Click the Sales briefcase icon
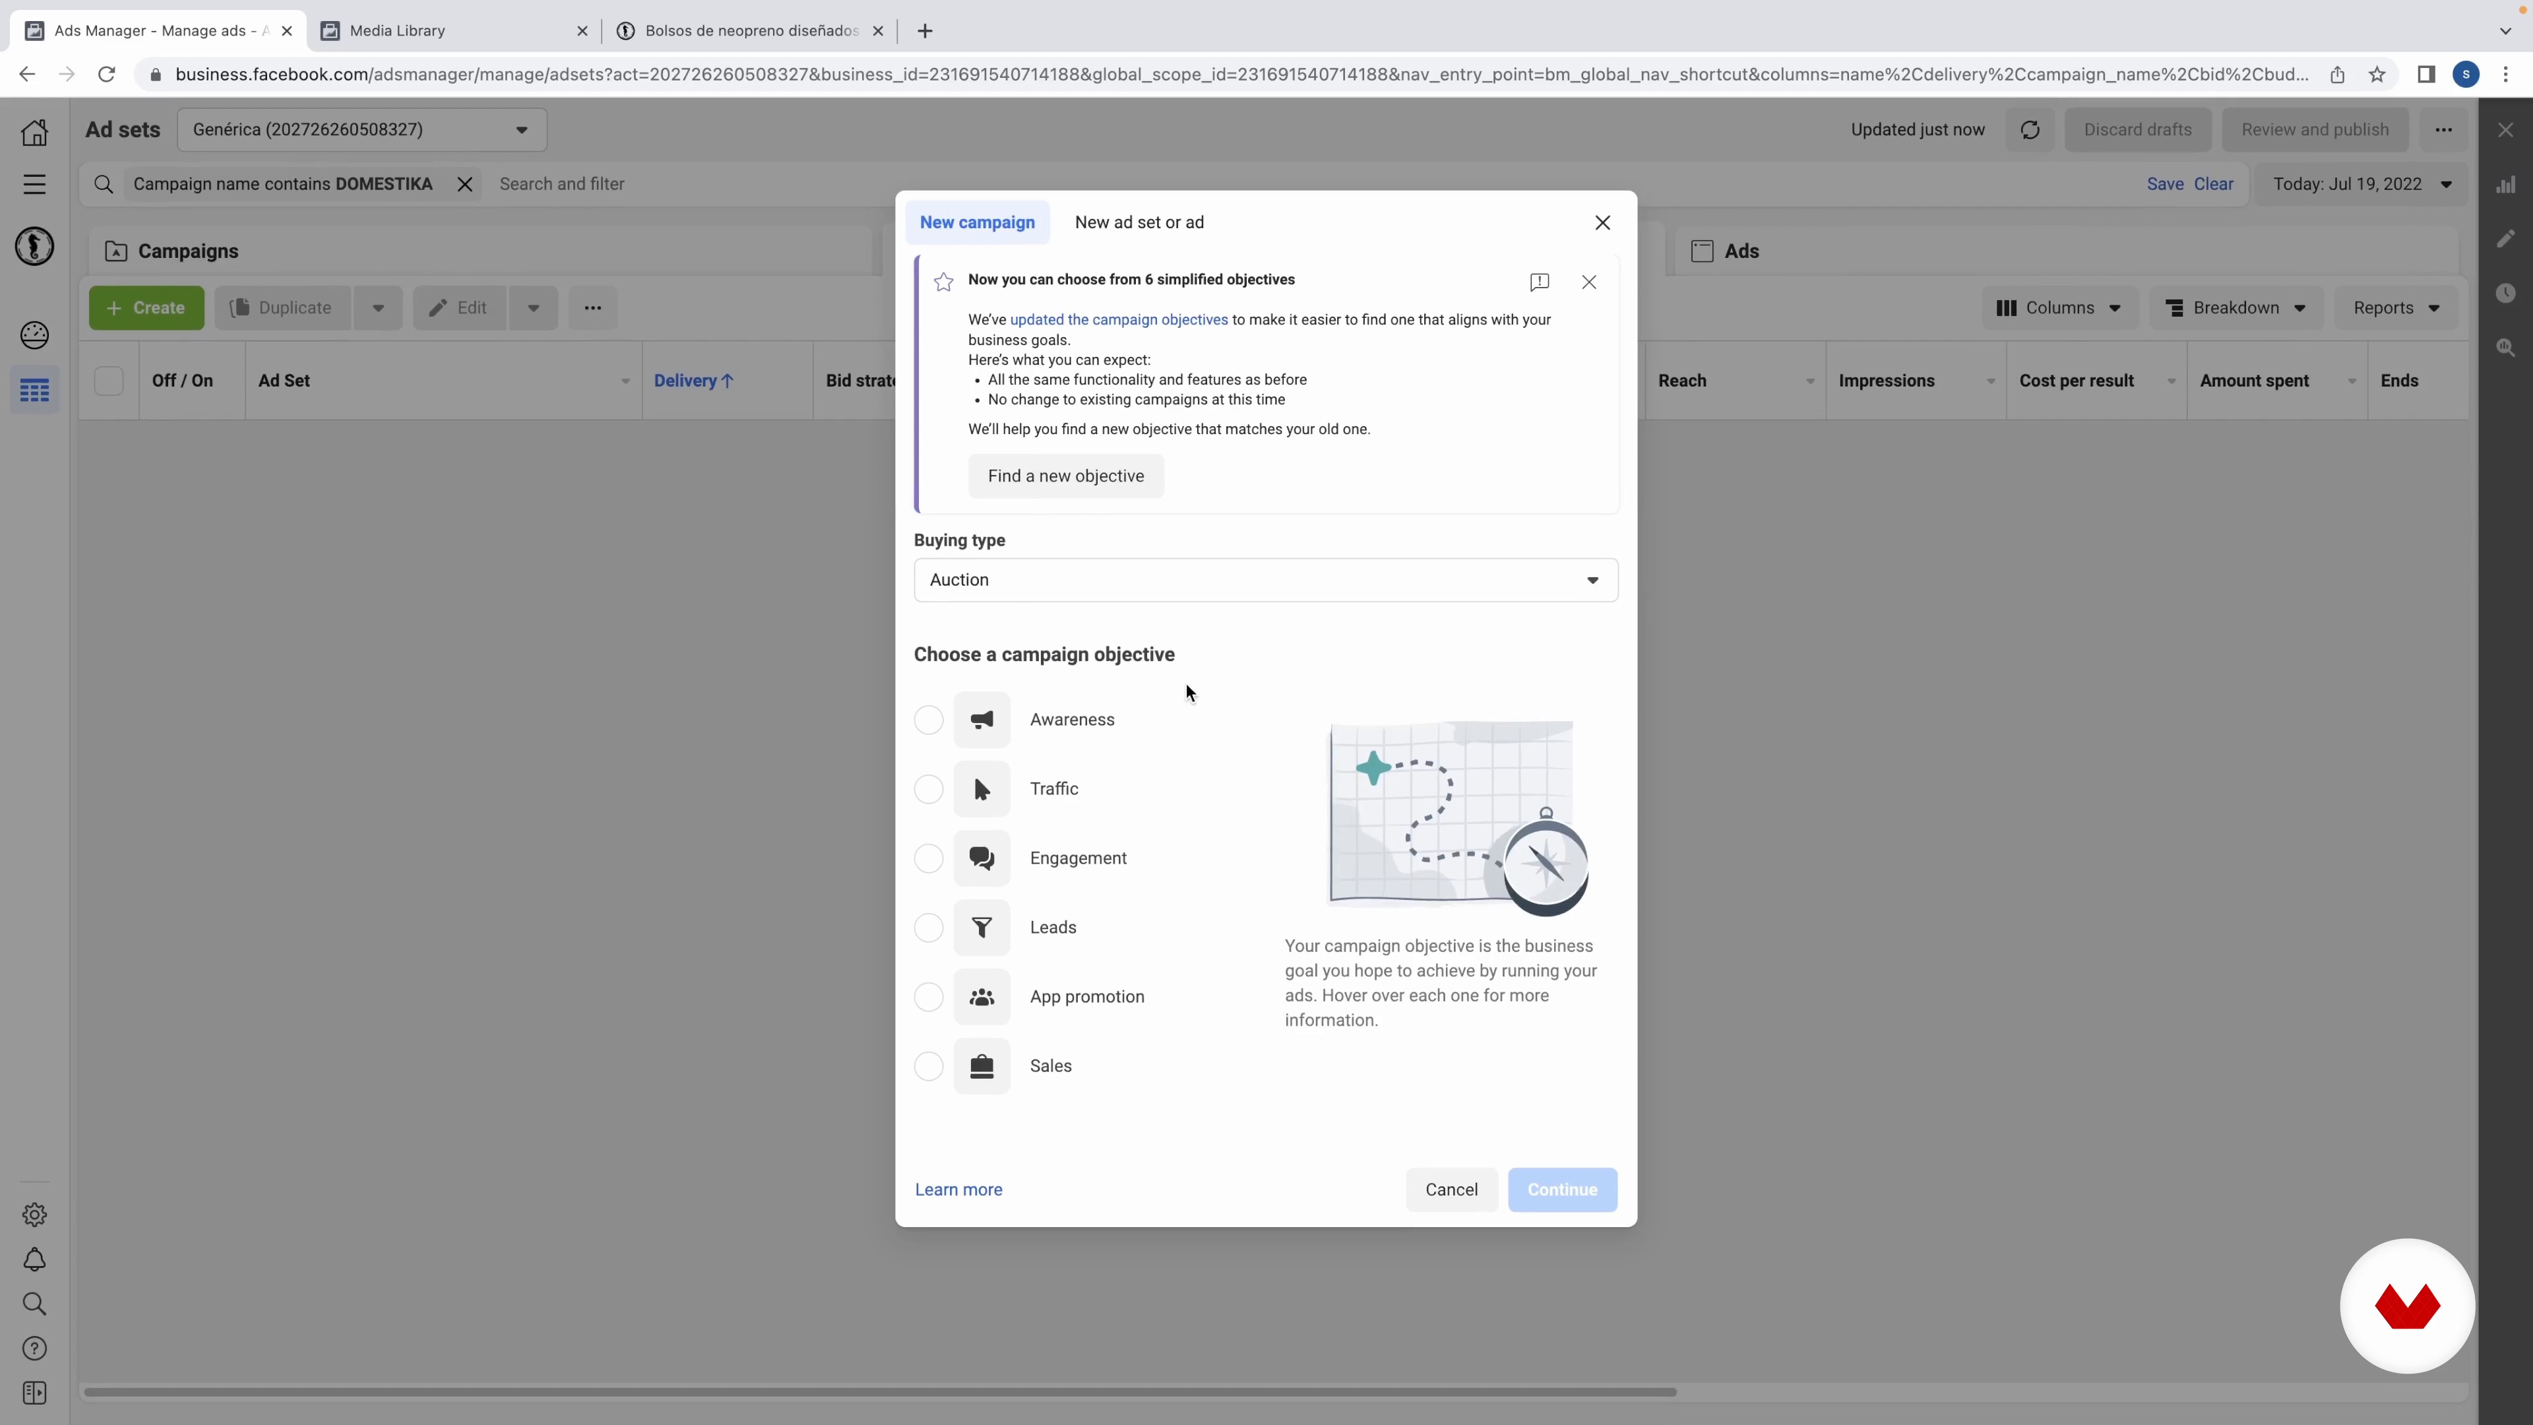Viewport: 2533px width, 1425px height. (x=982, y=1066)
